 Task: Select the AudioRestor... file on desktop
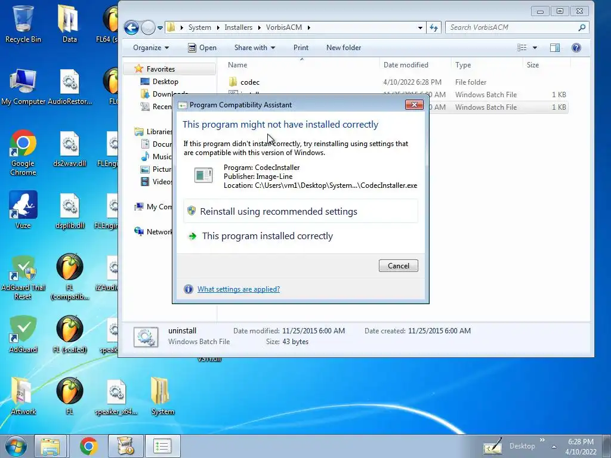(x=70, y=86)
